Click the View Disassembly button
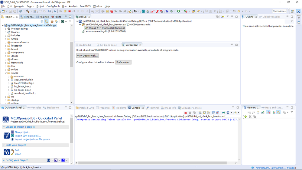This screenshot has height=170, width=302. (87, 56)
